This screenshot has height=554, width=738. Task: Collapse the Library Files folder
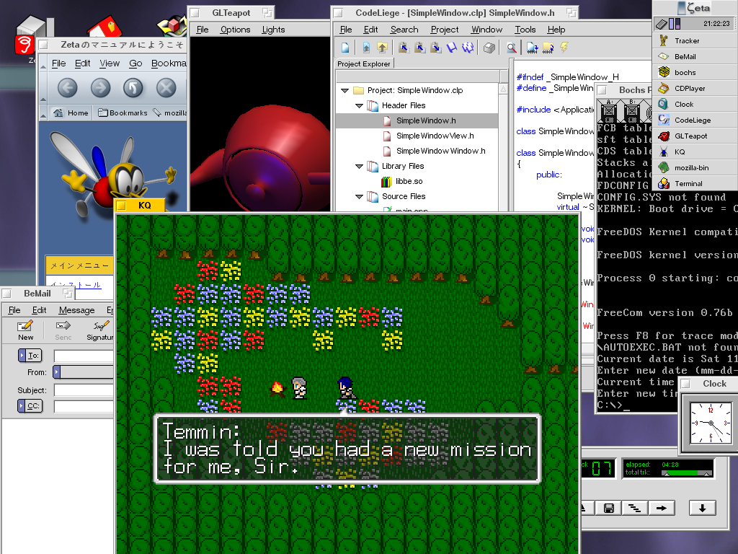pos(359,167)
